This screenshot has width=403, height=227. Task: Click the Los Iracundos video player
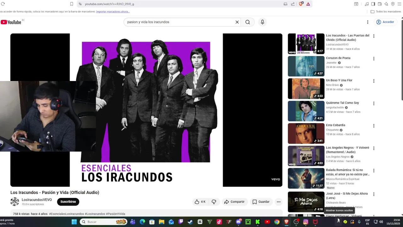point(146,110)
